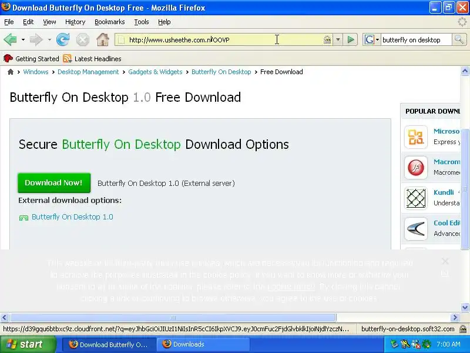Viewport: 470px width, 353px height.
Task: Open the cookie policy link in the banner
Action: point(291,287)
